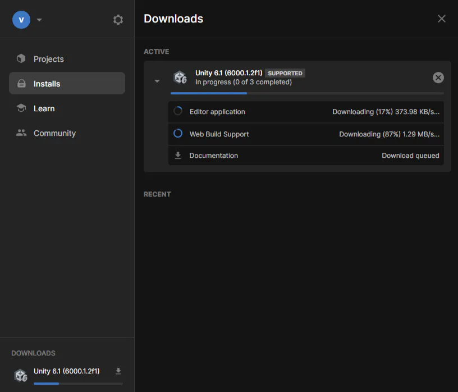Click the Downloads panel title
This screenshot has height=392, width=458.
coord(173,19)
